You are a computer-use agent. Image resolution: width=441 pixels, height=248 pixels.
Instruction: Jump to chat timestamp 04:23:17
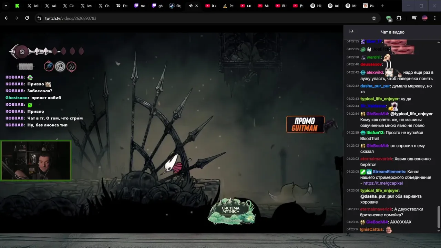pyautogui.click(x=352, y=229)
